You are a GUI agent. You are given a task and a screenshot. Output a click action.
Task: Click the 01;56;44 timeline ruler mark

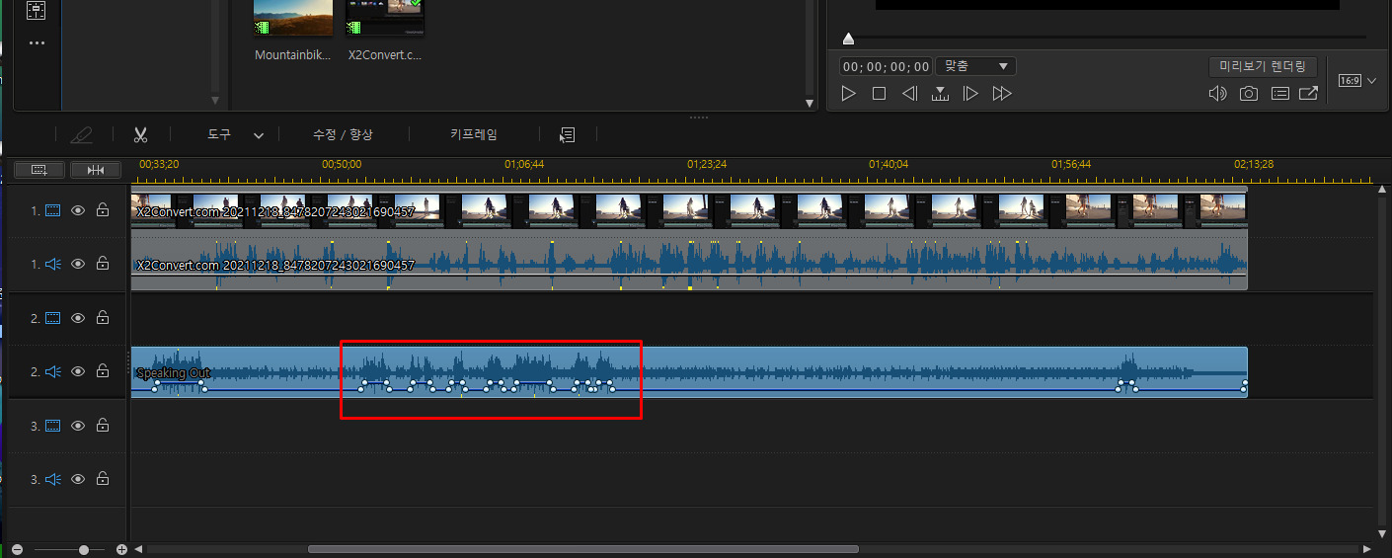[x=1071, y=164]
